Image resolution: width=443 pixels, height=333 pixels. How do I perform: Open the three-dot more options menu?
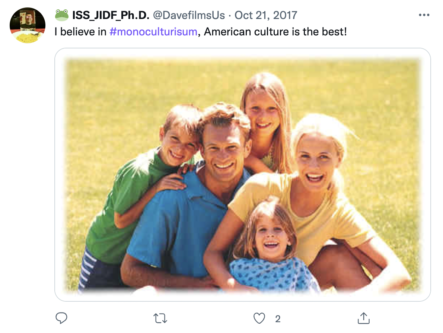tap(424, 15)
